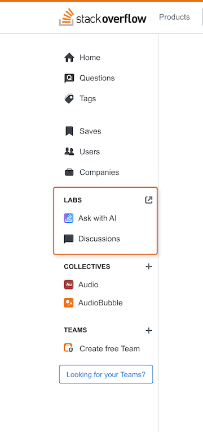203x432 pixels.
Task: Click the Ask with AI icon
Action: point(69,218)
